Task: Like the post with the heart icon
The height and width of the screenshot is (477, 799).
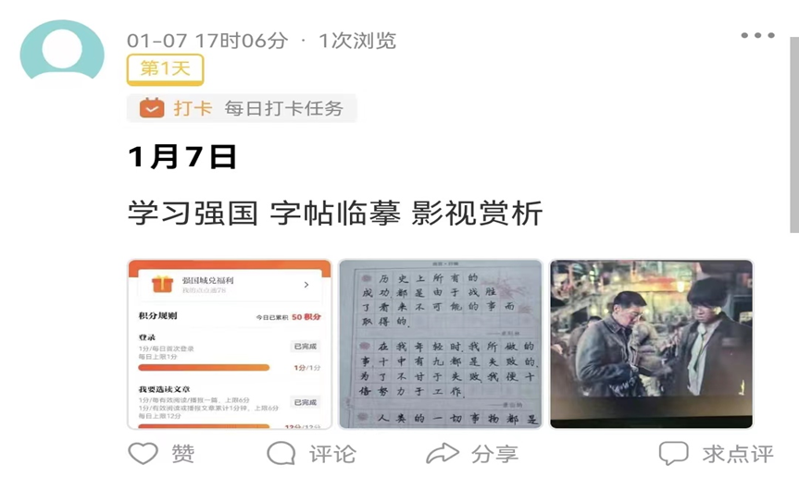Action: click(143, 453)
